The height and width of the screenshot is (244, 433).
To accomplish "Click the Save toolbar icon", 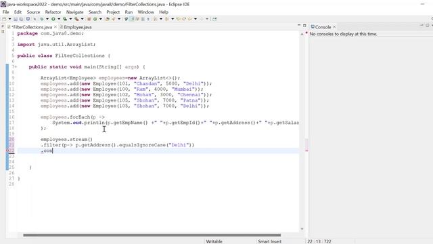I will [x=16, y=19].
